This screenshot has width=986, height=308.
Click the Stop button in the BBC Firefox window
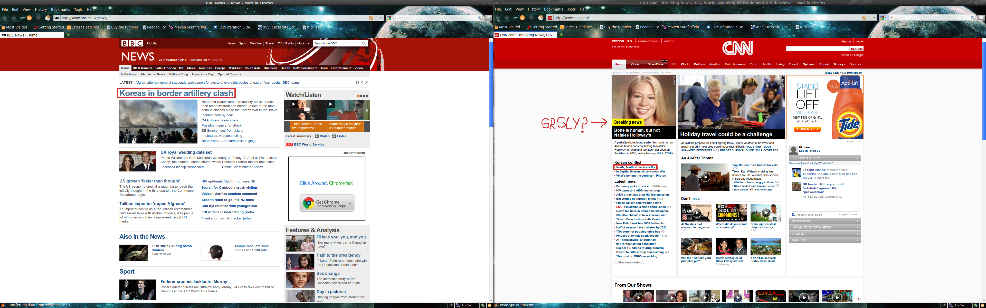point(38,18)
